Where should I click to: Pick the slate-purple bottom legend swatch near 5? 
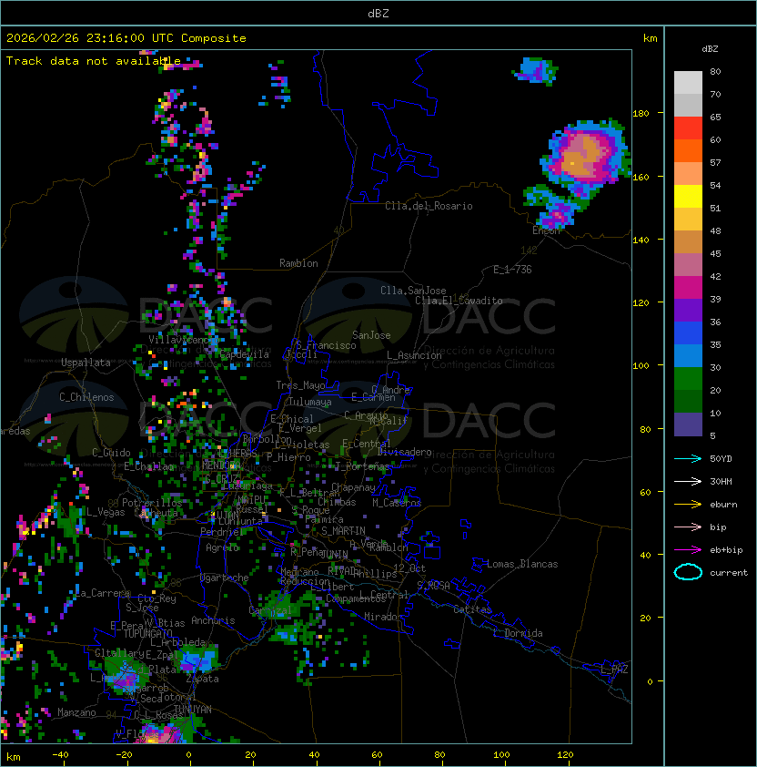[x=688, y=424]
